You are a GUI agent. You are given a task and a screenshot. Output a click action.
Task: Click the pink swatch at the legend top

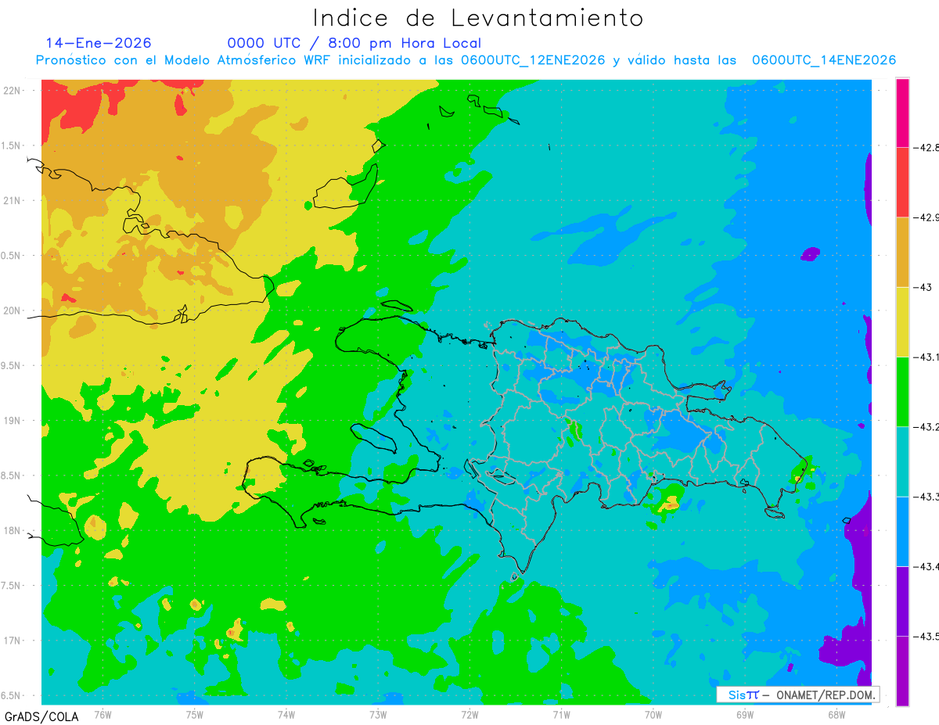(902, 113)
